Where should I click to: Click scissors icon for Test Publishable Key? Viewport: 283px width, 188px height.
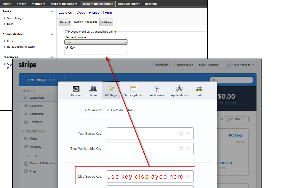click(x=188, y=148)
